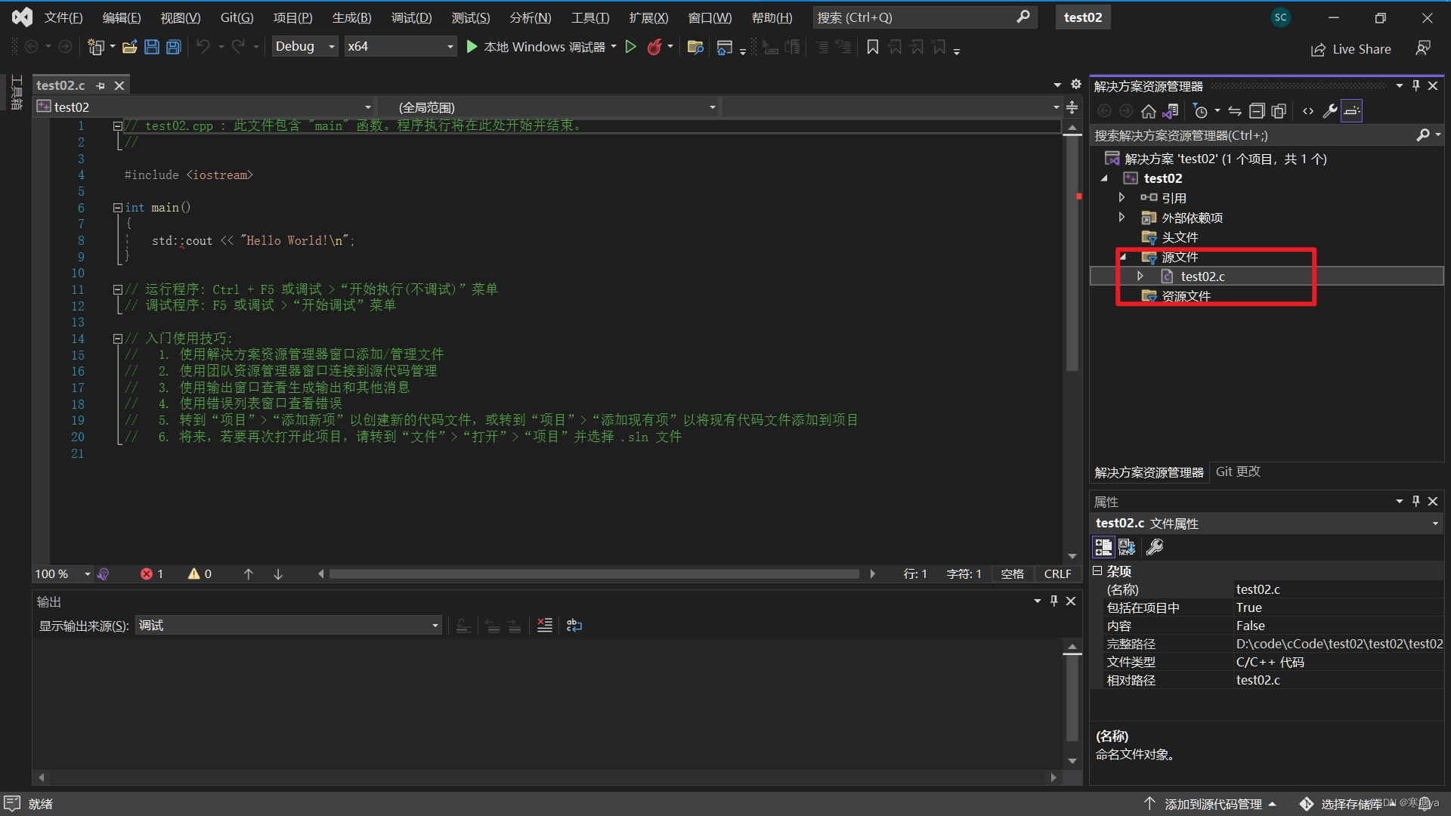
Task: Toggle the Preview Selected Items button in Solution Explorer
Action: 1352,111
